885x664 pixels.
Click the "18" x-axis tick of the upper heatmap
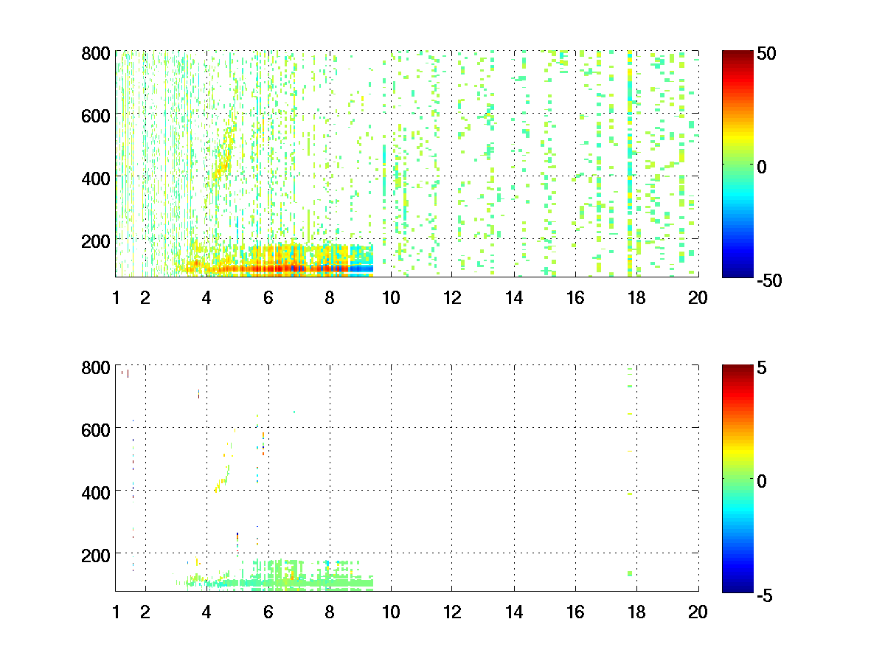point(636,298)
